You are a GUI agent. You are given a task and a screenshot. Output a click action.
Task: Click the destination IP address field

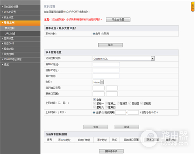coord(106,70)
